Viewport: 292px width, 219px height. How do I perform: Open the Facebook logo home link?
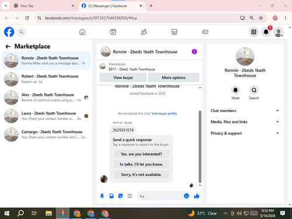[x=9, y=32]
